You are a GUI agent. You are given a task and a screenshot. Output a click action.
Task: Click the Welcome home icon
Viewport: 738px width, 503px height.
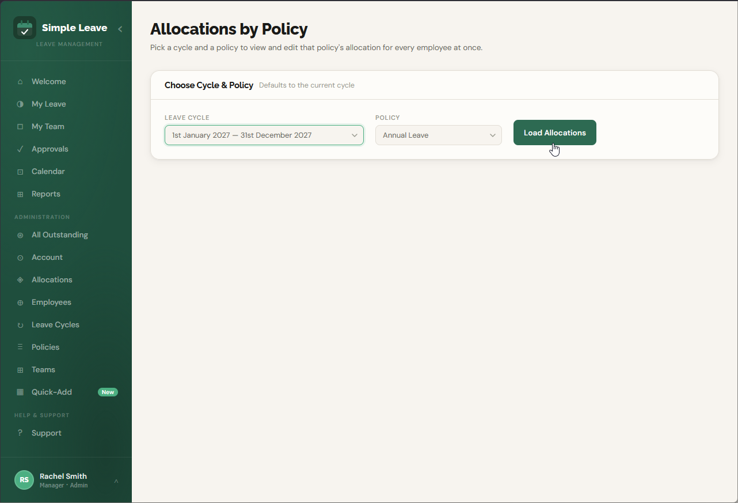[20, 82]
